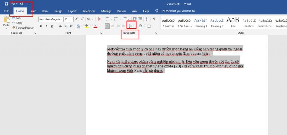287x135 pixels.
Task: Open the Draw tab
Action: [x=45, y=11]
